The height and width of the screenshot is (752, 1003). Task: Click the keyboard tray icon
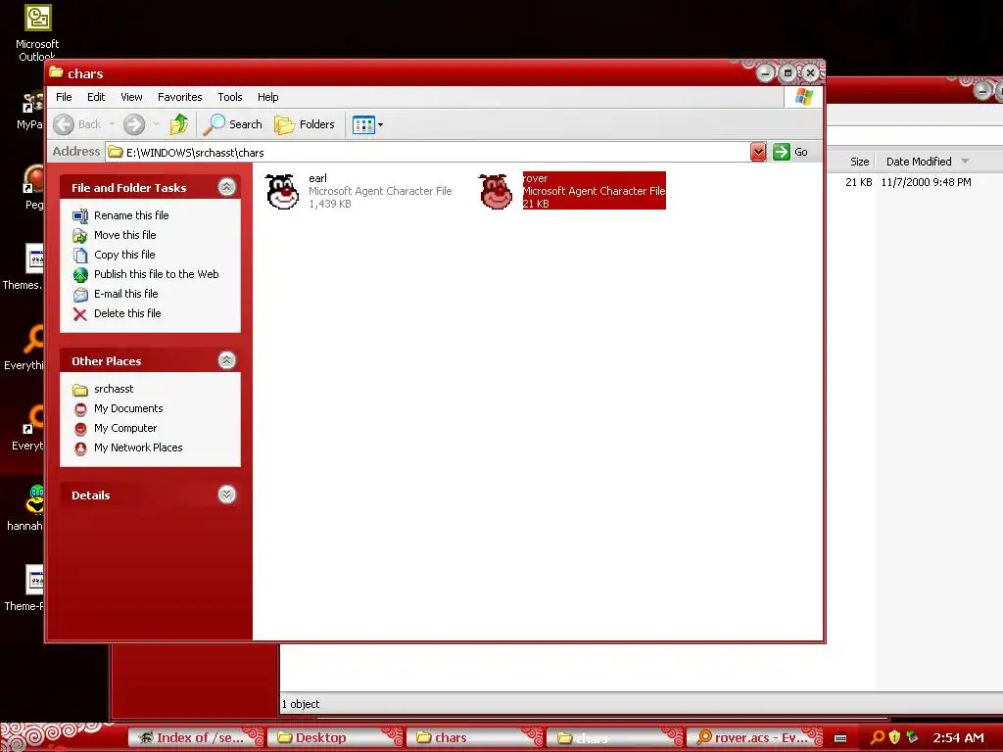pos(840,738)
